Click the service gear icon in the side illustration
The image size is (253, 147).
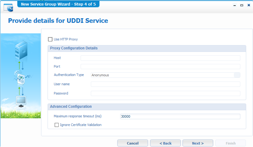(x=19, y=77)
